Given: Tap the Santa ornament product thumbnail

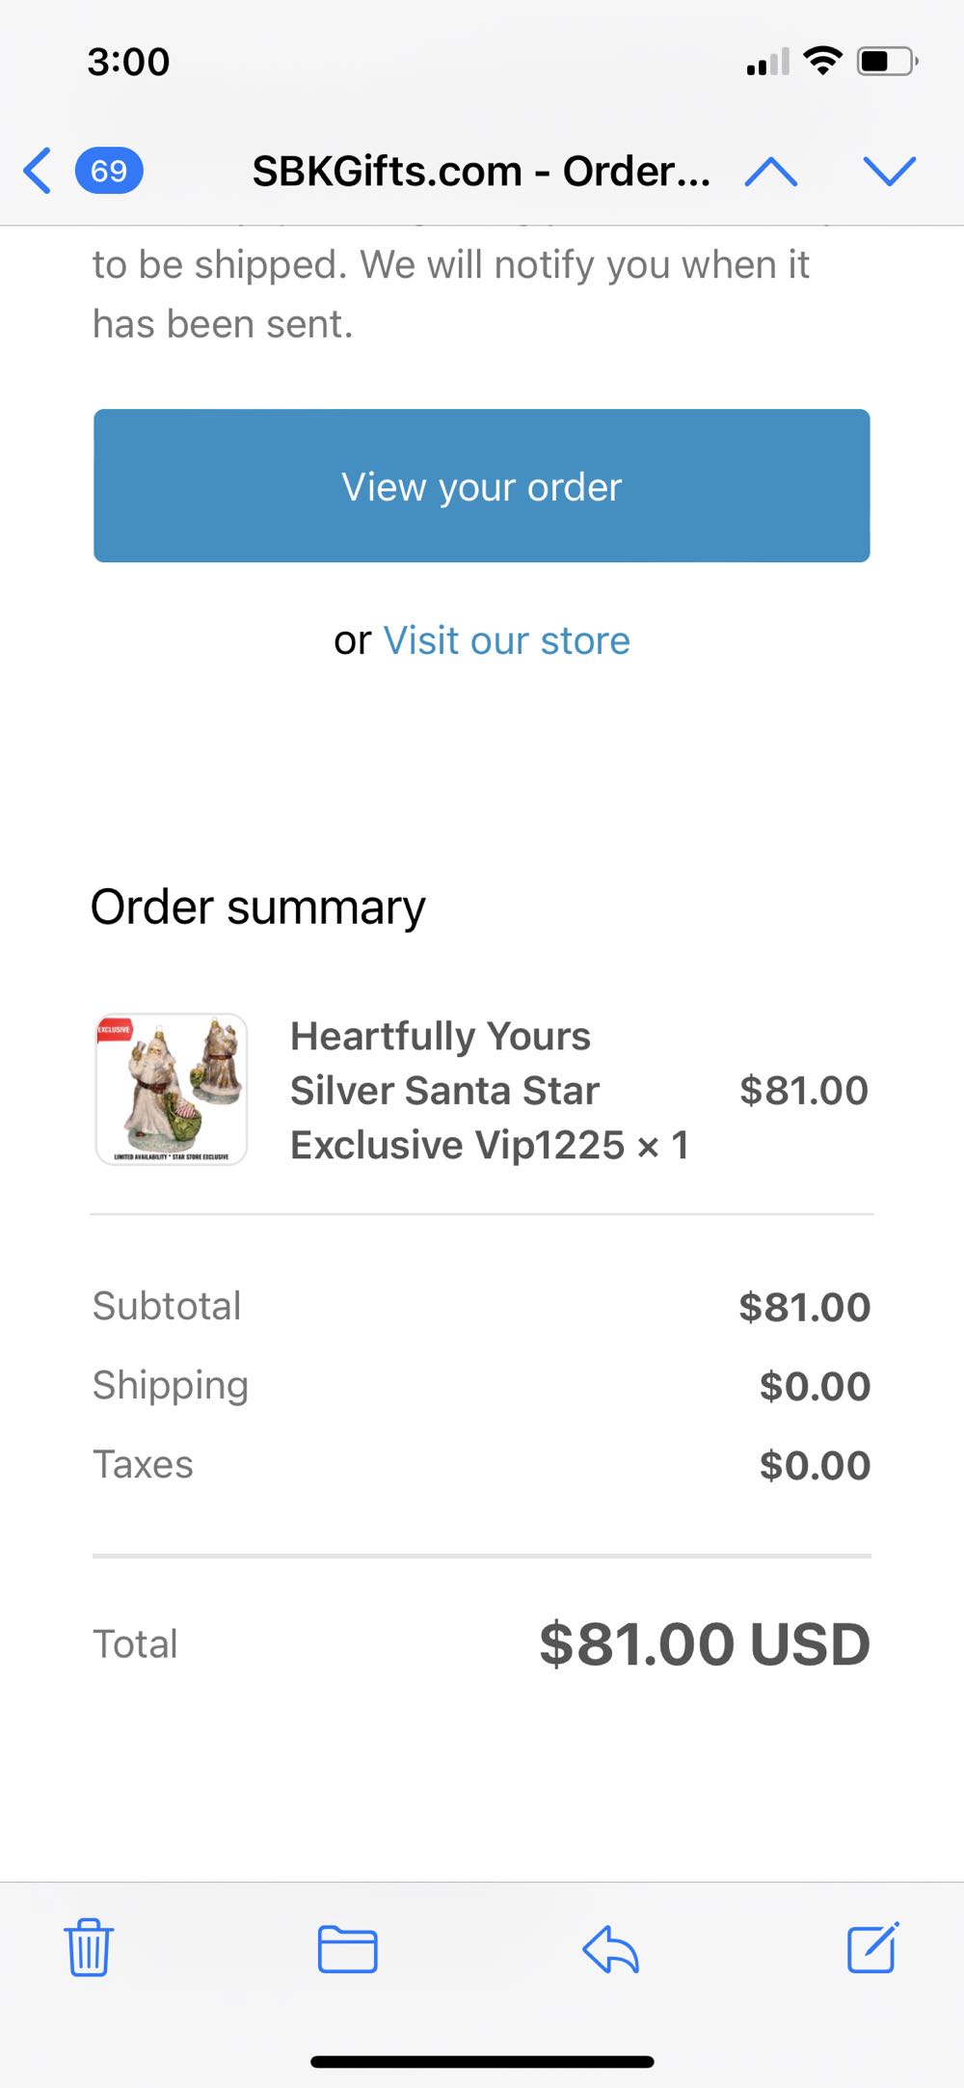Looking at the screenshot, I should pos(172,1089).
